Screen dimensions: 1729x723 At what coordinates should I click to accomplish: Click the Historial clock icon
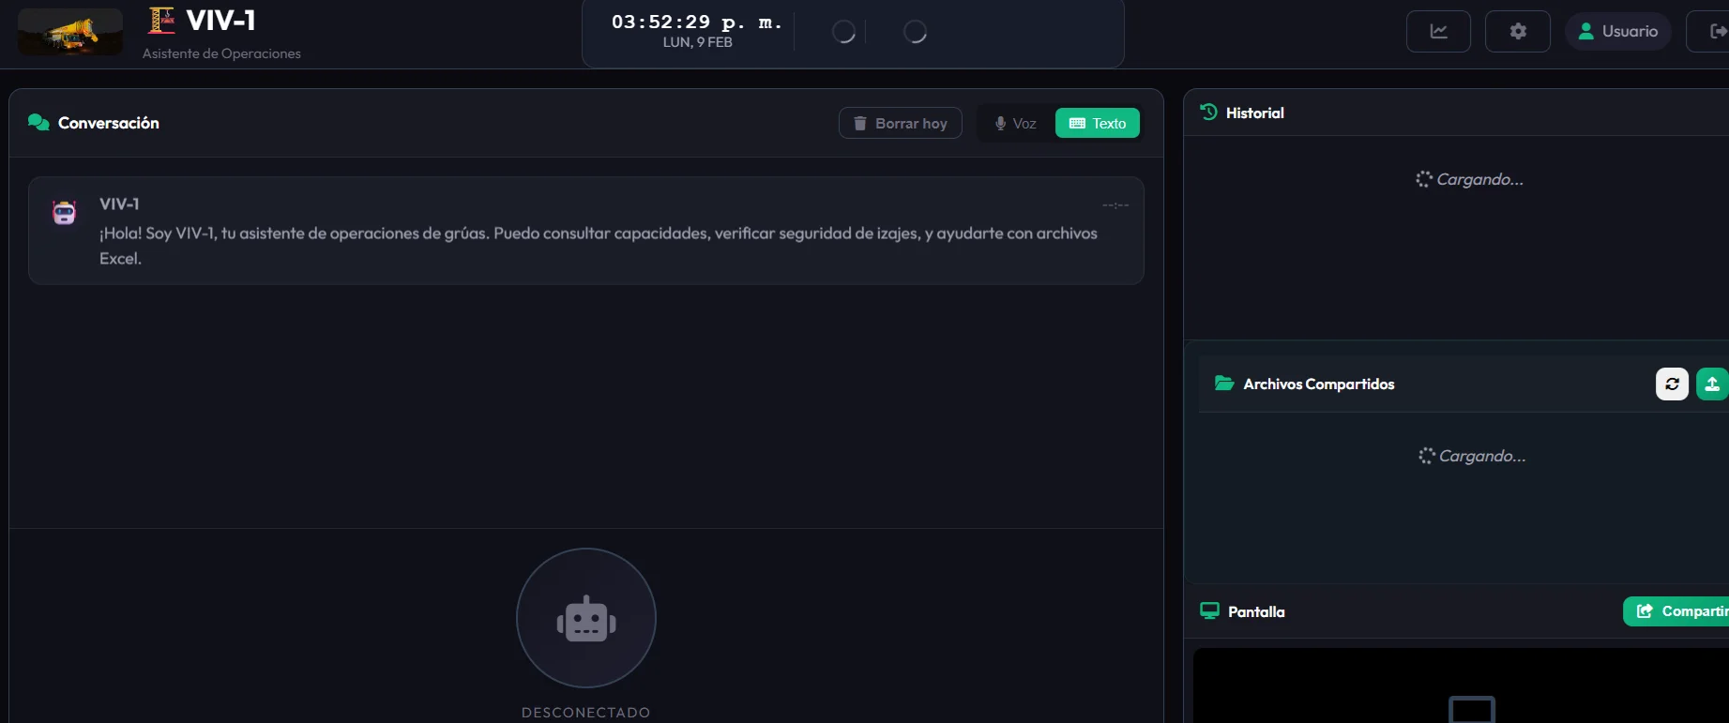coord(1209,113)
